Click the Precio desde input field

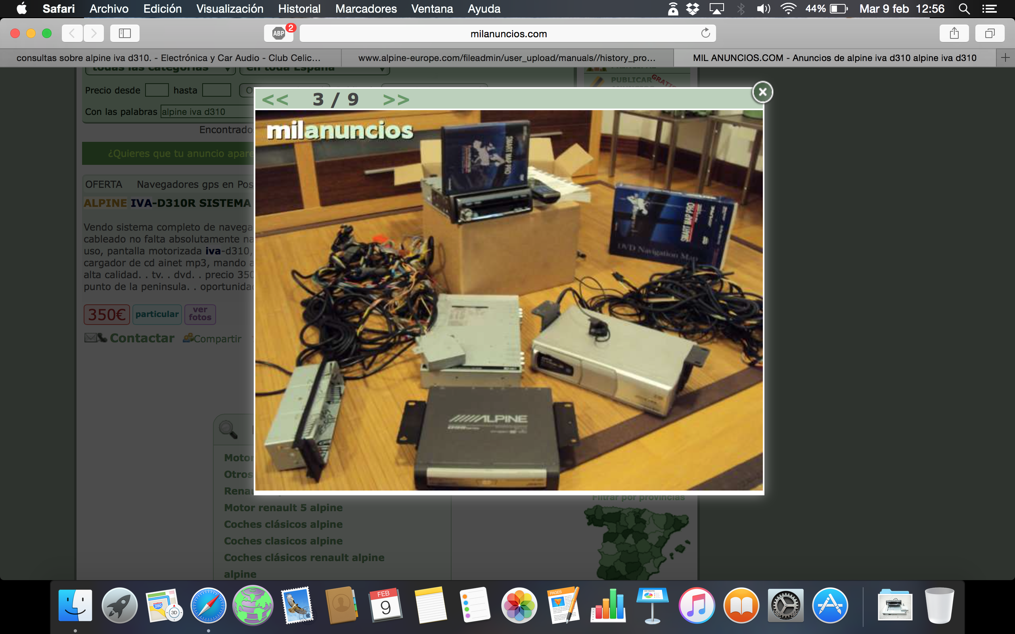(x=157, y=90)
